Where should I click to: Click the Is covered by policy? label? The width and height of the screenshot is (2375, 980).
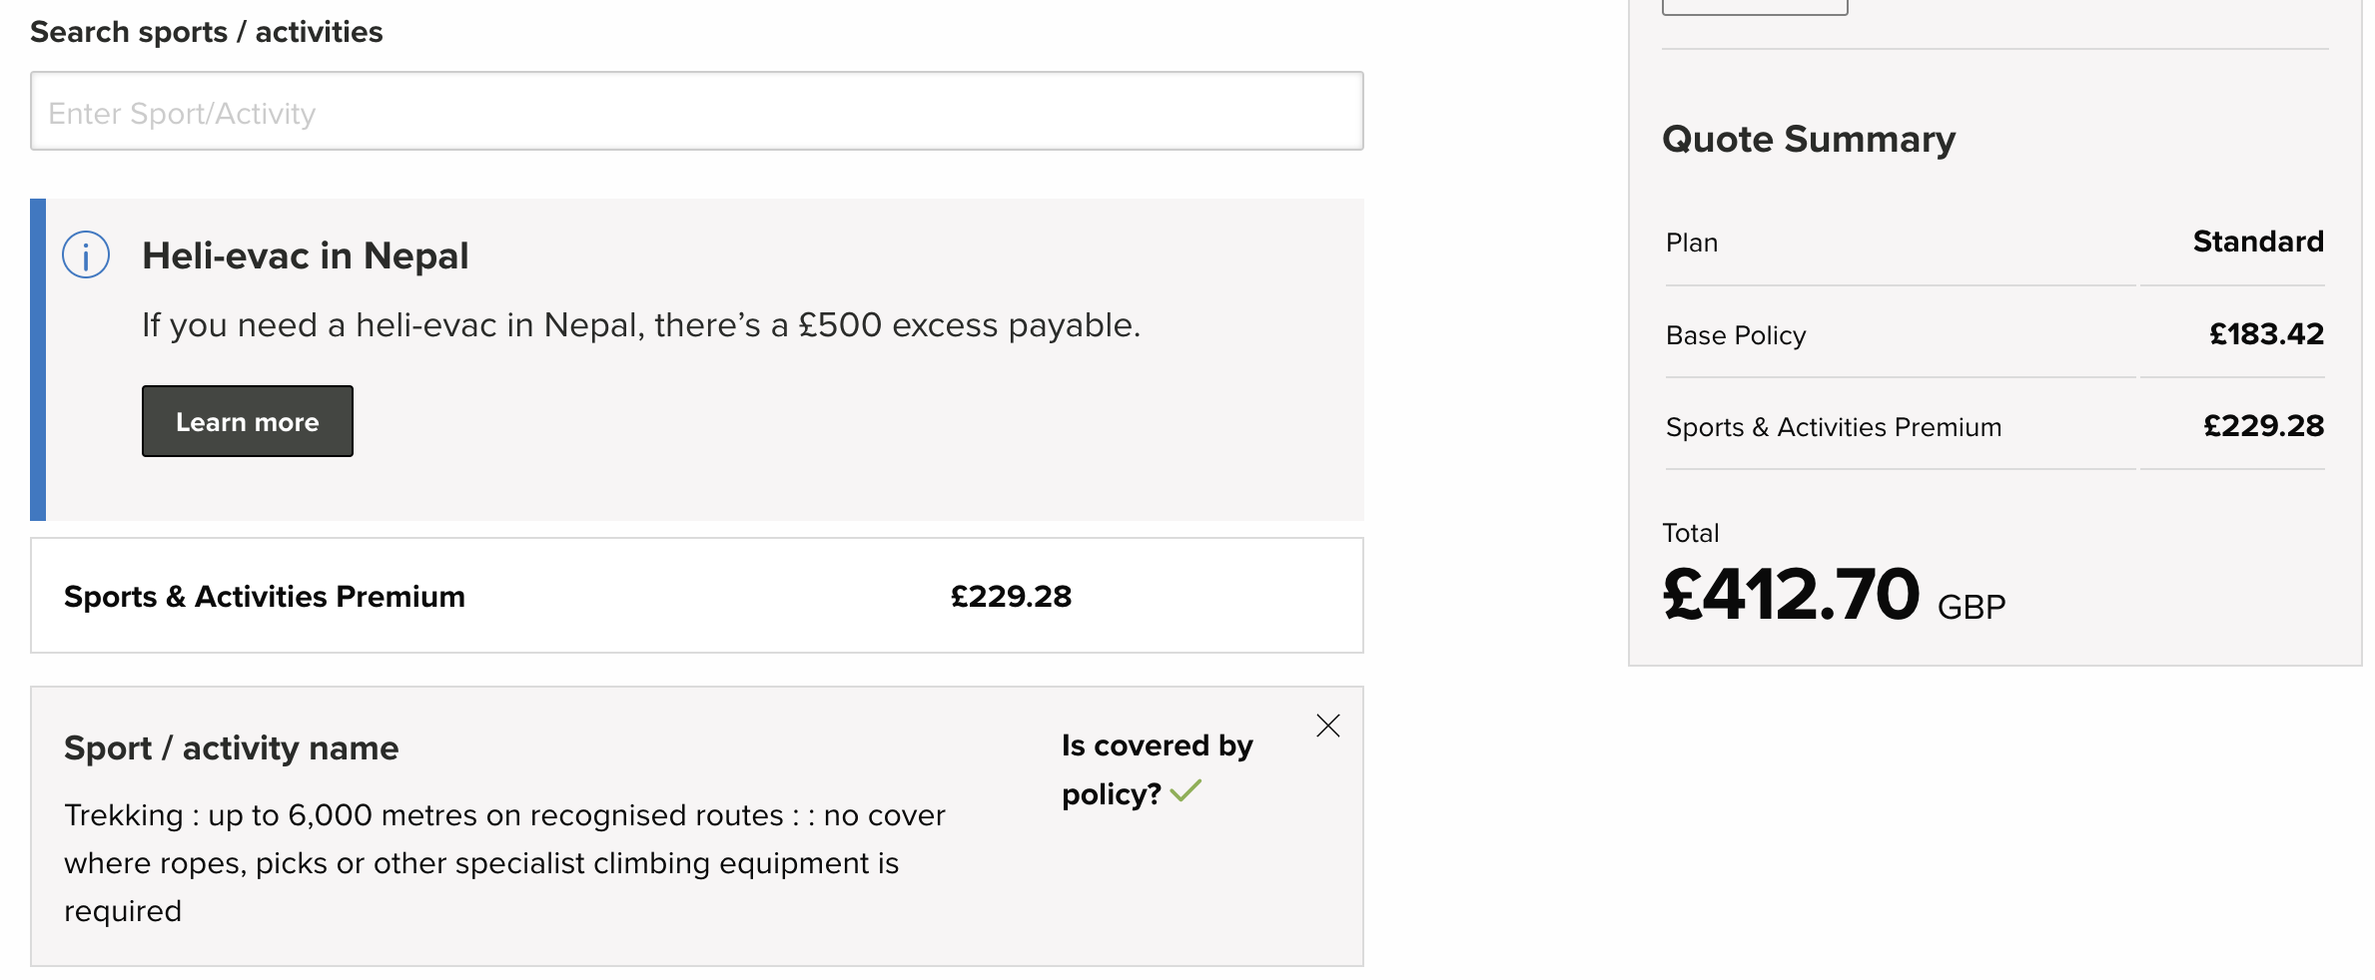tap(1156, 768)
